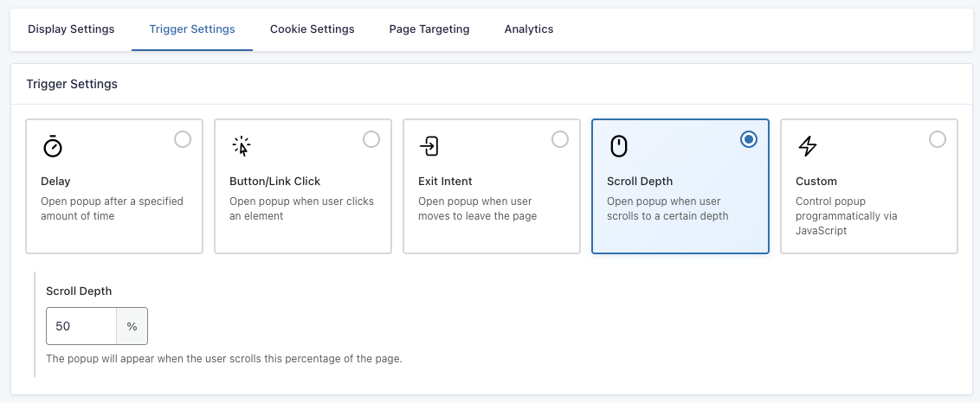Screen dimensions: 980x403
Task: Click the Scroll Depth mouse icon
Action: [x=618, y=146]
